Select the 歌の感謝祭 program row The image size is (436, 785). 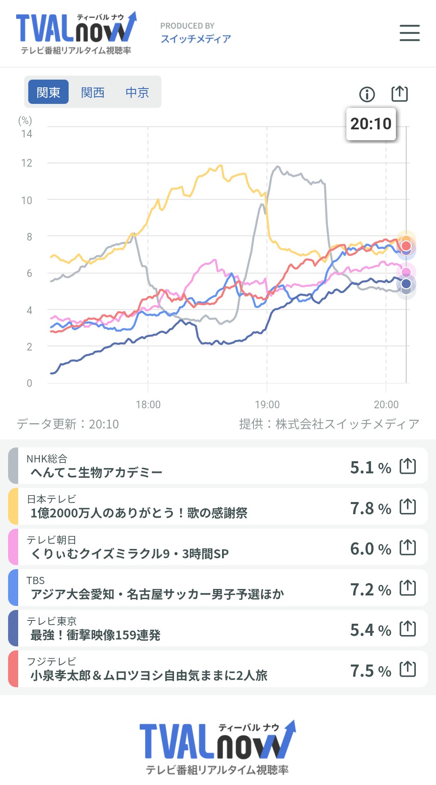click(218, 506)
